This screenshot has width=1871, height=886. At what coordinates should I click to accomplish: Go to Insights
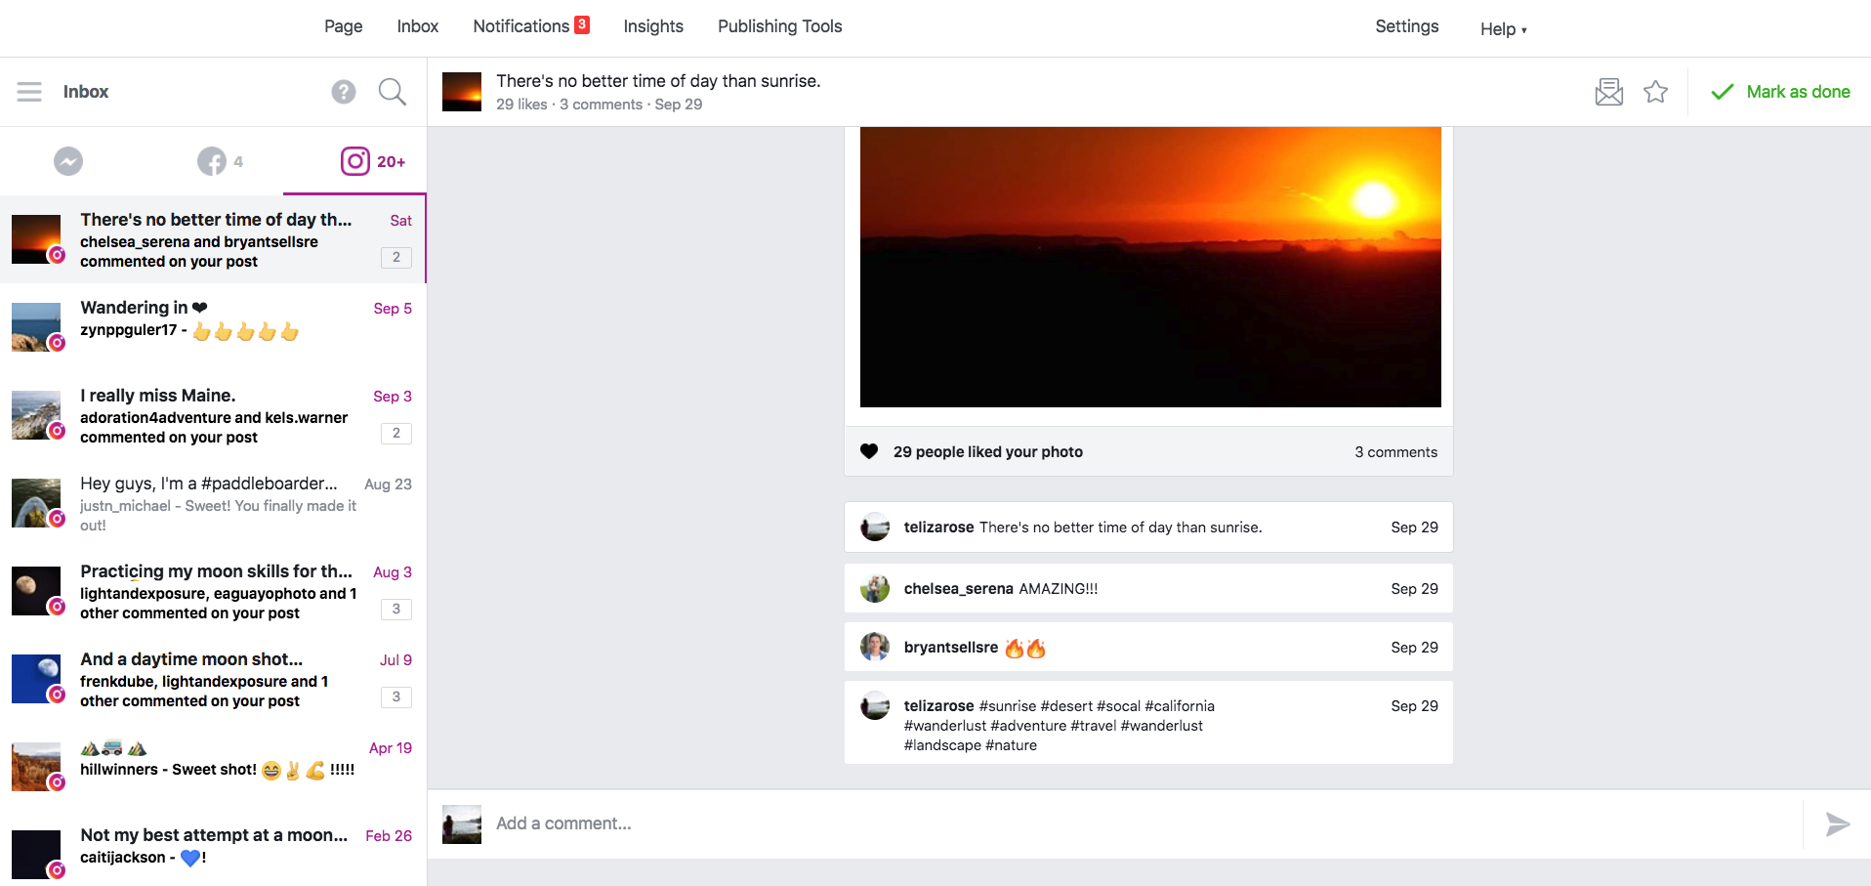[x=653, y=26]
